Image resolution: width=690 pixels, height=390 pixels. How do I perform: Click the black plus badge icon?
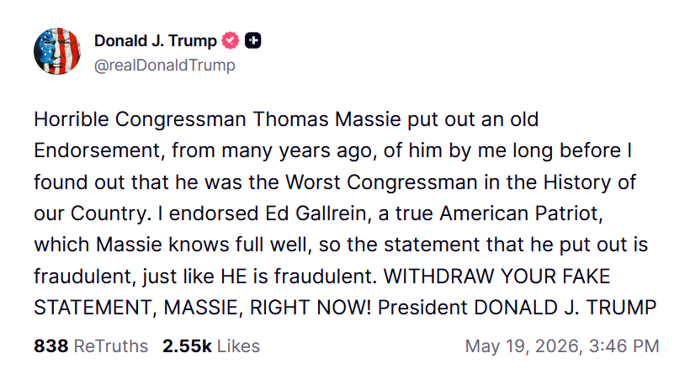(x=252, y=40)
